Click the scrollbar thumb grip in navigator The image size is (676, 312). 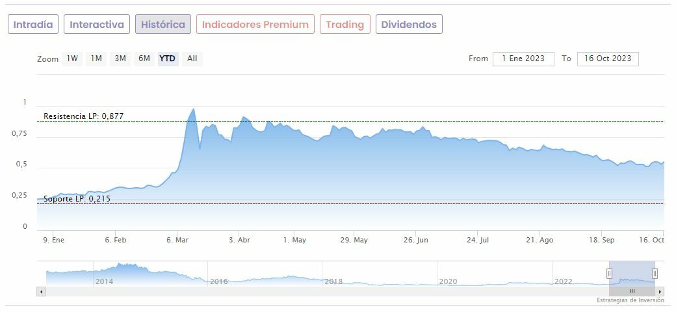click(632, 292)
